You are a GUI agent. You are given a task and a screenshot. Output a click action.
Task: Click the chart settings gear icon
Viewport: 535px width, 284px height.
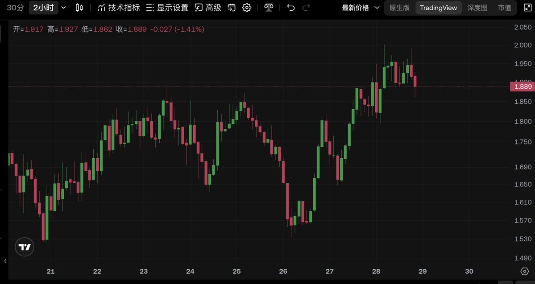pyautogui.click(x=247, y=8)
